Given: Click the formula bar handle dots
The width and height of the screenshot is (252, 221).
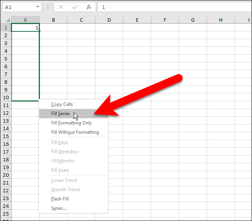Looking at the screenshot, I should click(48, 7).
